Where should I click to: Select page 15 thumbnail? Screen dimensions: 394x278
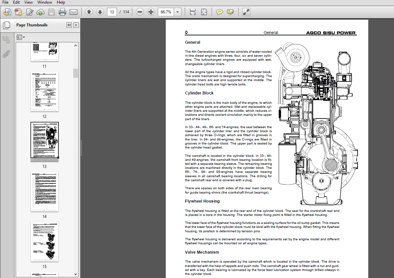pyautogui.click(x=44, y=242)
